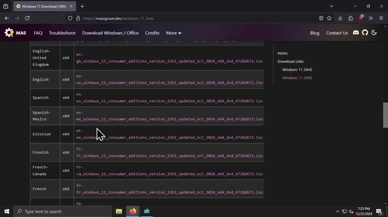Screen dimensions: 388x217
Task: Click the taskbar search box
Action: coord(63,211)
